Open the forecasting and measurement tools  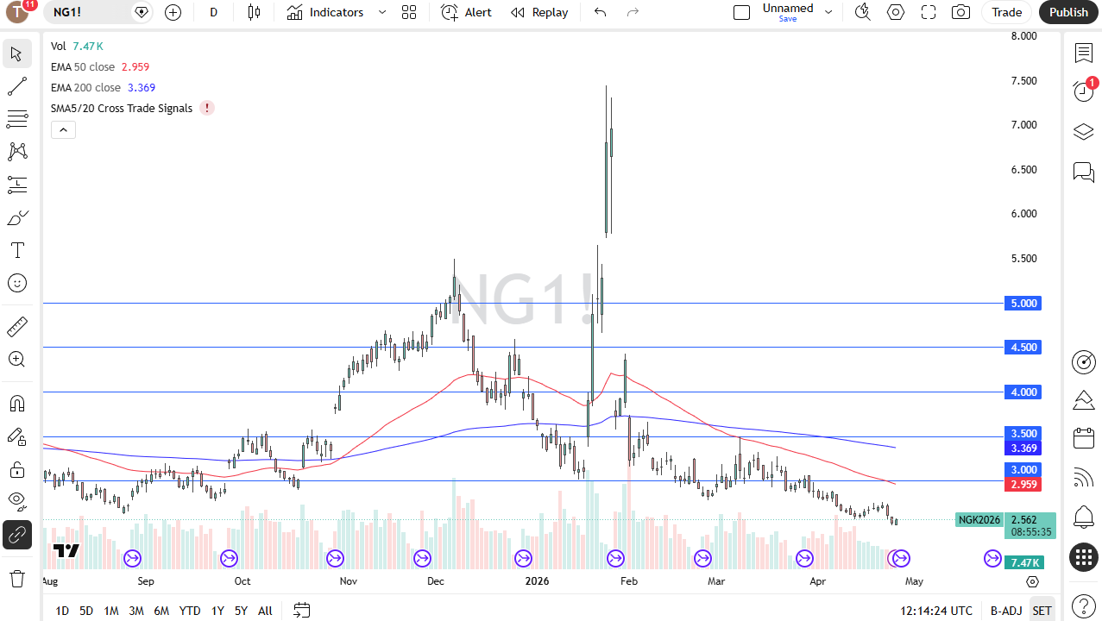click(x=16, y=185)
